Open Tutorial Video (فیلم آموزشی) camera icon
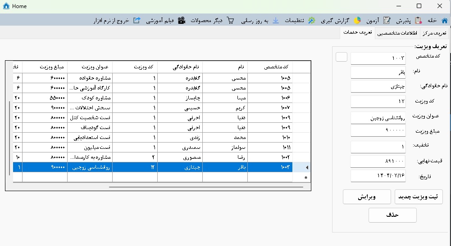This screenshot has width=451, height=246. (181, 20)
